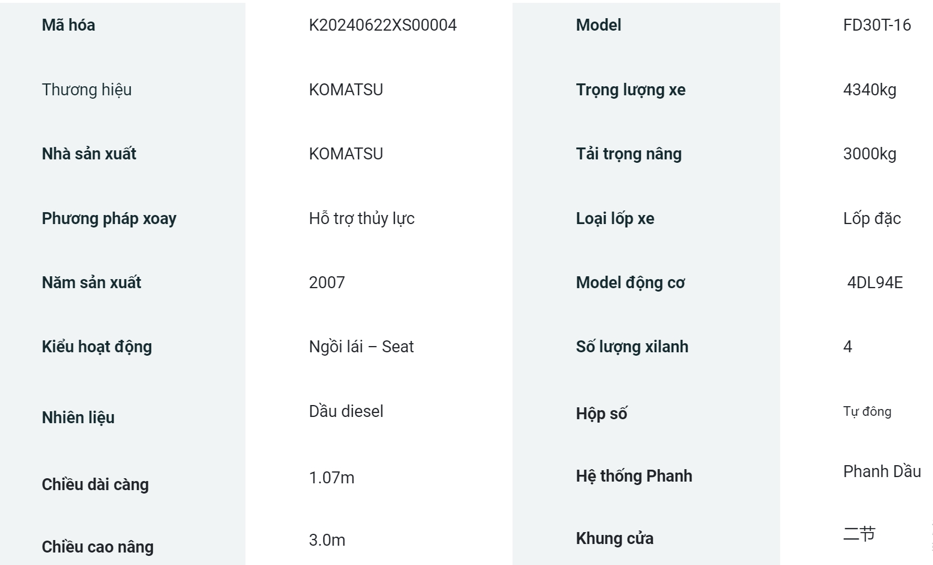Click the Lốp đặc tire type value
Screen dimensions: 933x565
872,218
